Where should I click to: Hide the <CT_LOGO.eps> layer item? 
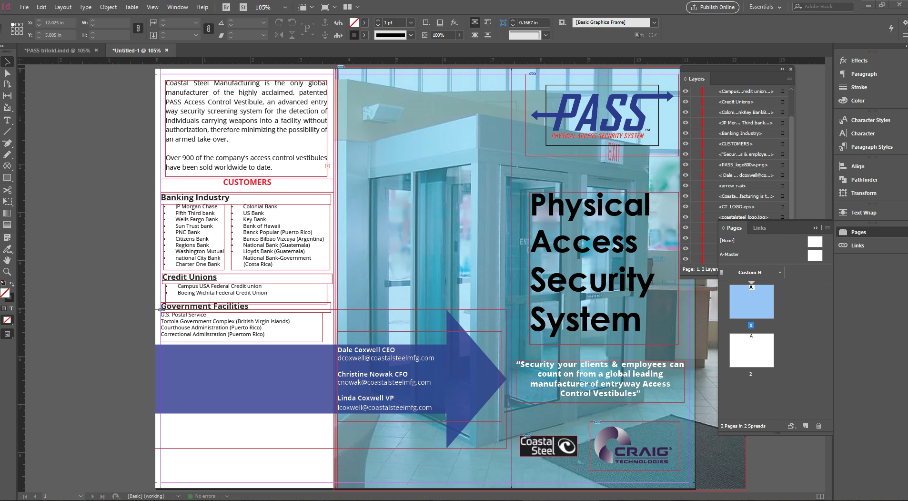point(686,206)
